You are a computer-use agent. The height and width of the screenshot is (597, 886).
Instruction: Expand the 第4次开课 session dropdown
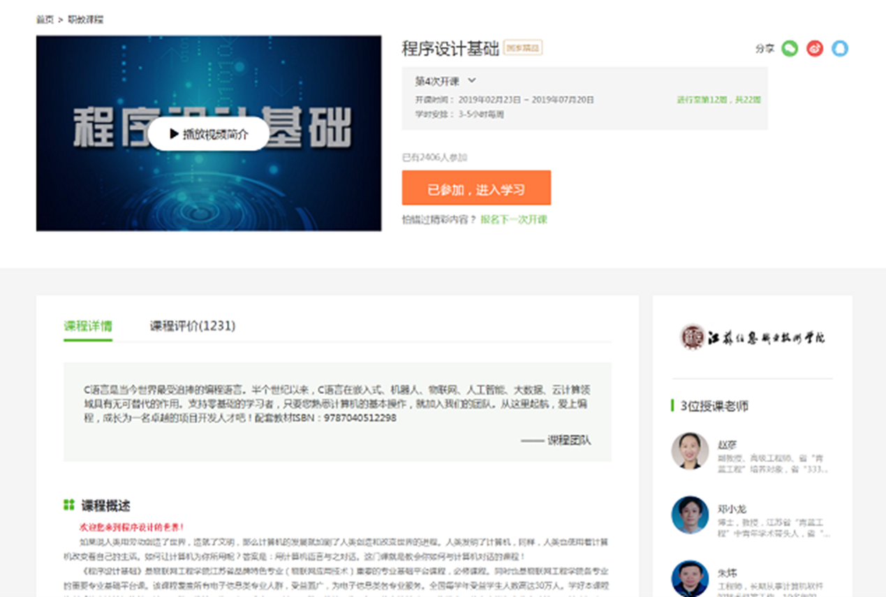click(x=445, y=81)
